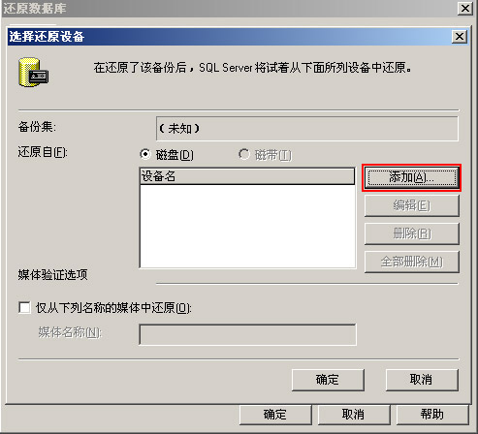
Task: Click inside the empty device list area
Action: pyautogui.click(x=247, y=226)
